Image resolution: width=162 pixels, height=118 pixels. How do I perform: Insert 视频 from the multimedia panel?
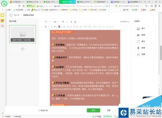145,35
